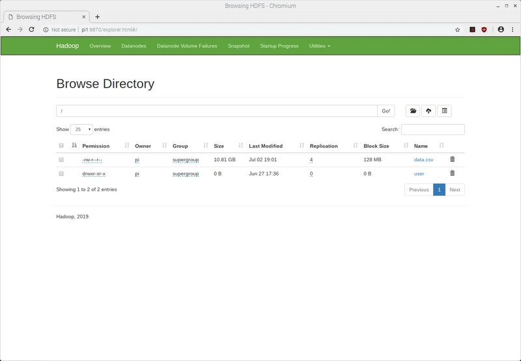Click the browser forward arrow
Image resolution: width=521 pixels, height=361 pixels.
coord(20,29)
